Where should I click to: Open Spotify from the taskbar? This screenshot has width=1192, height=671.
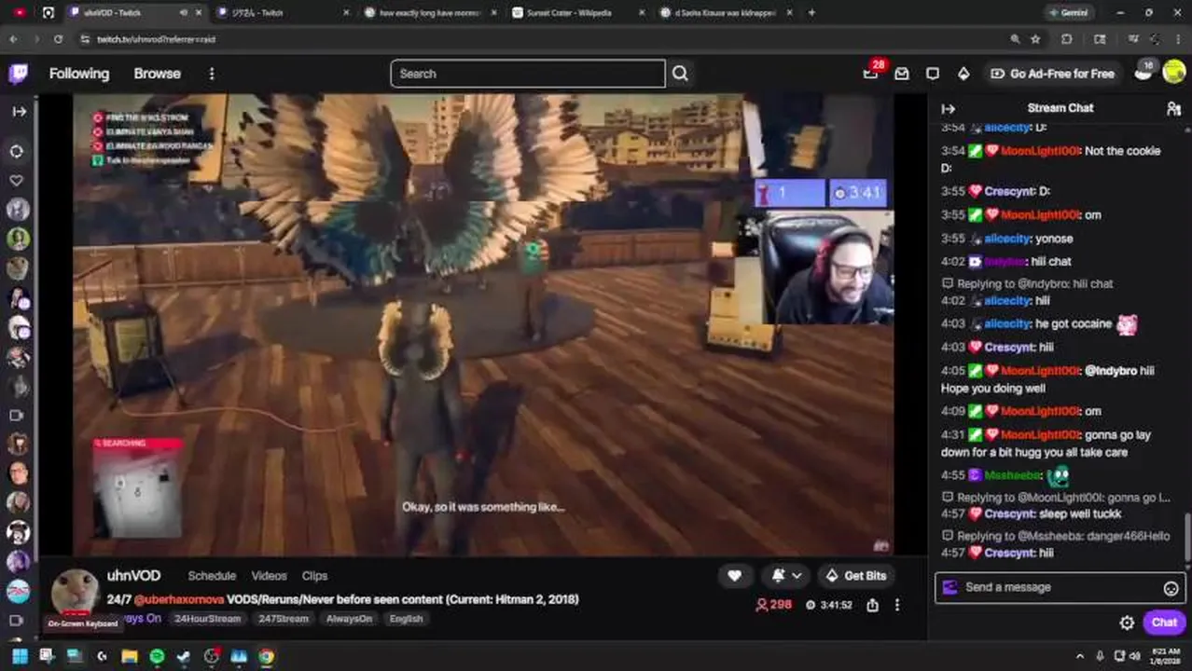point(157,656)
